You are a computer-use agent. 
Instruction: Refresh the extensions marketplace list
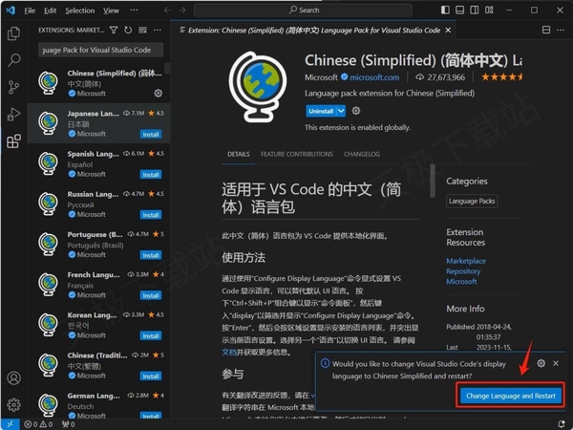click(129, 30)
